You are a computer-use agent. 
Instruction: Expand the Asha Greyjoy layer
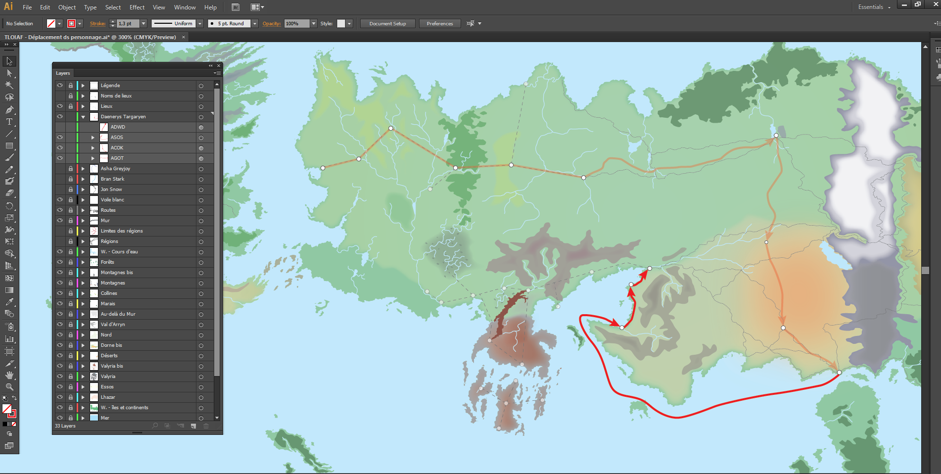tap(83, 169)
